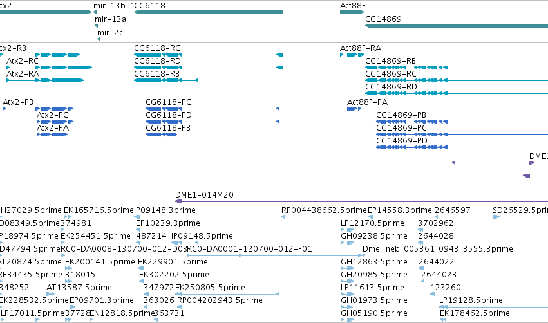The height and width of the screenshot is (323, 548).
Task: Select EST RC0-DA0001-120700-012-F01
Action: pyautogui.click(x=250, y=249)
